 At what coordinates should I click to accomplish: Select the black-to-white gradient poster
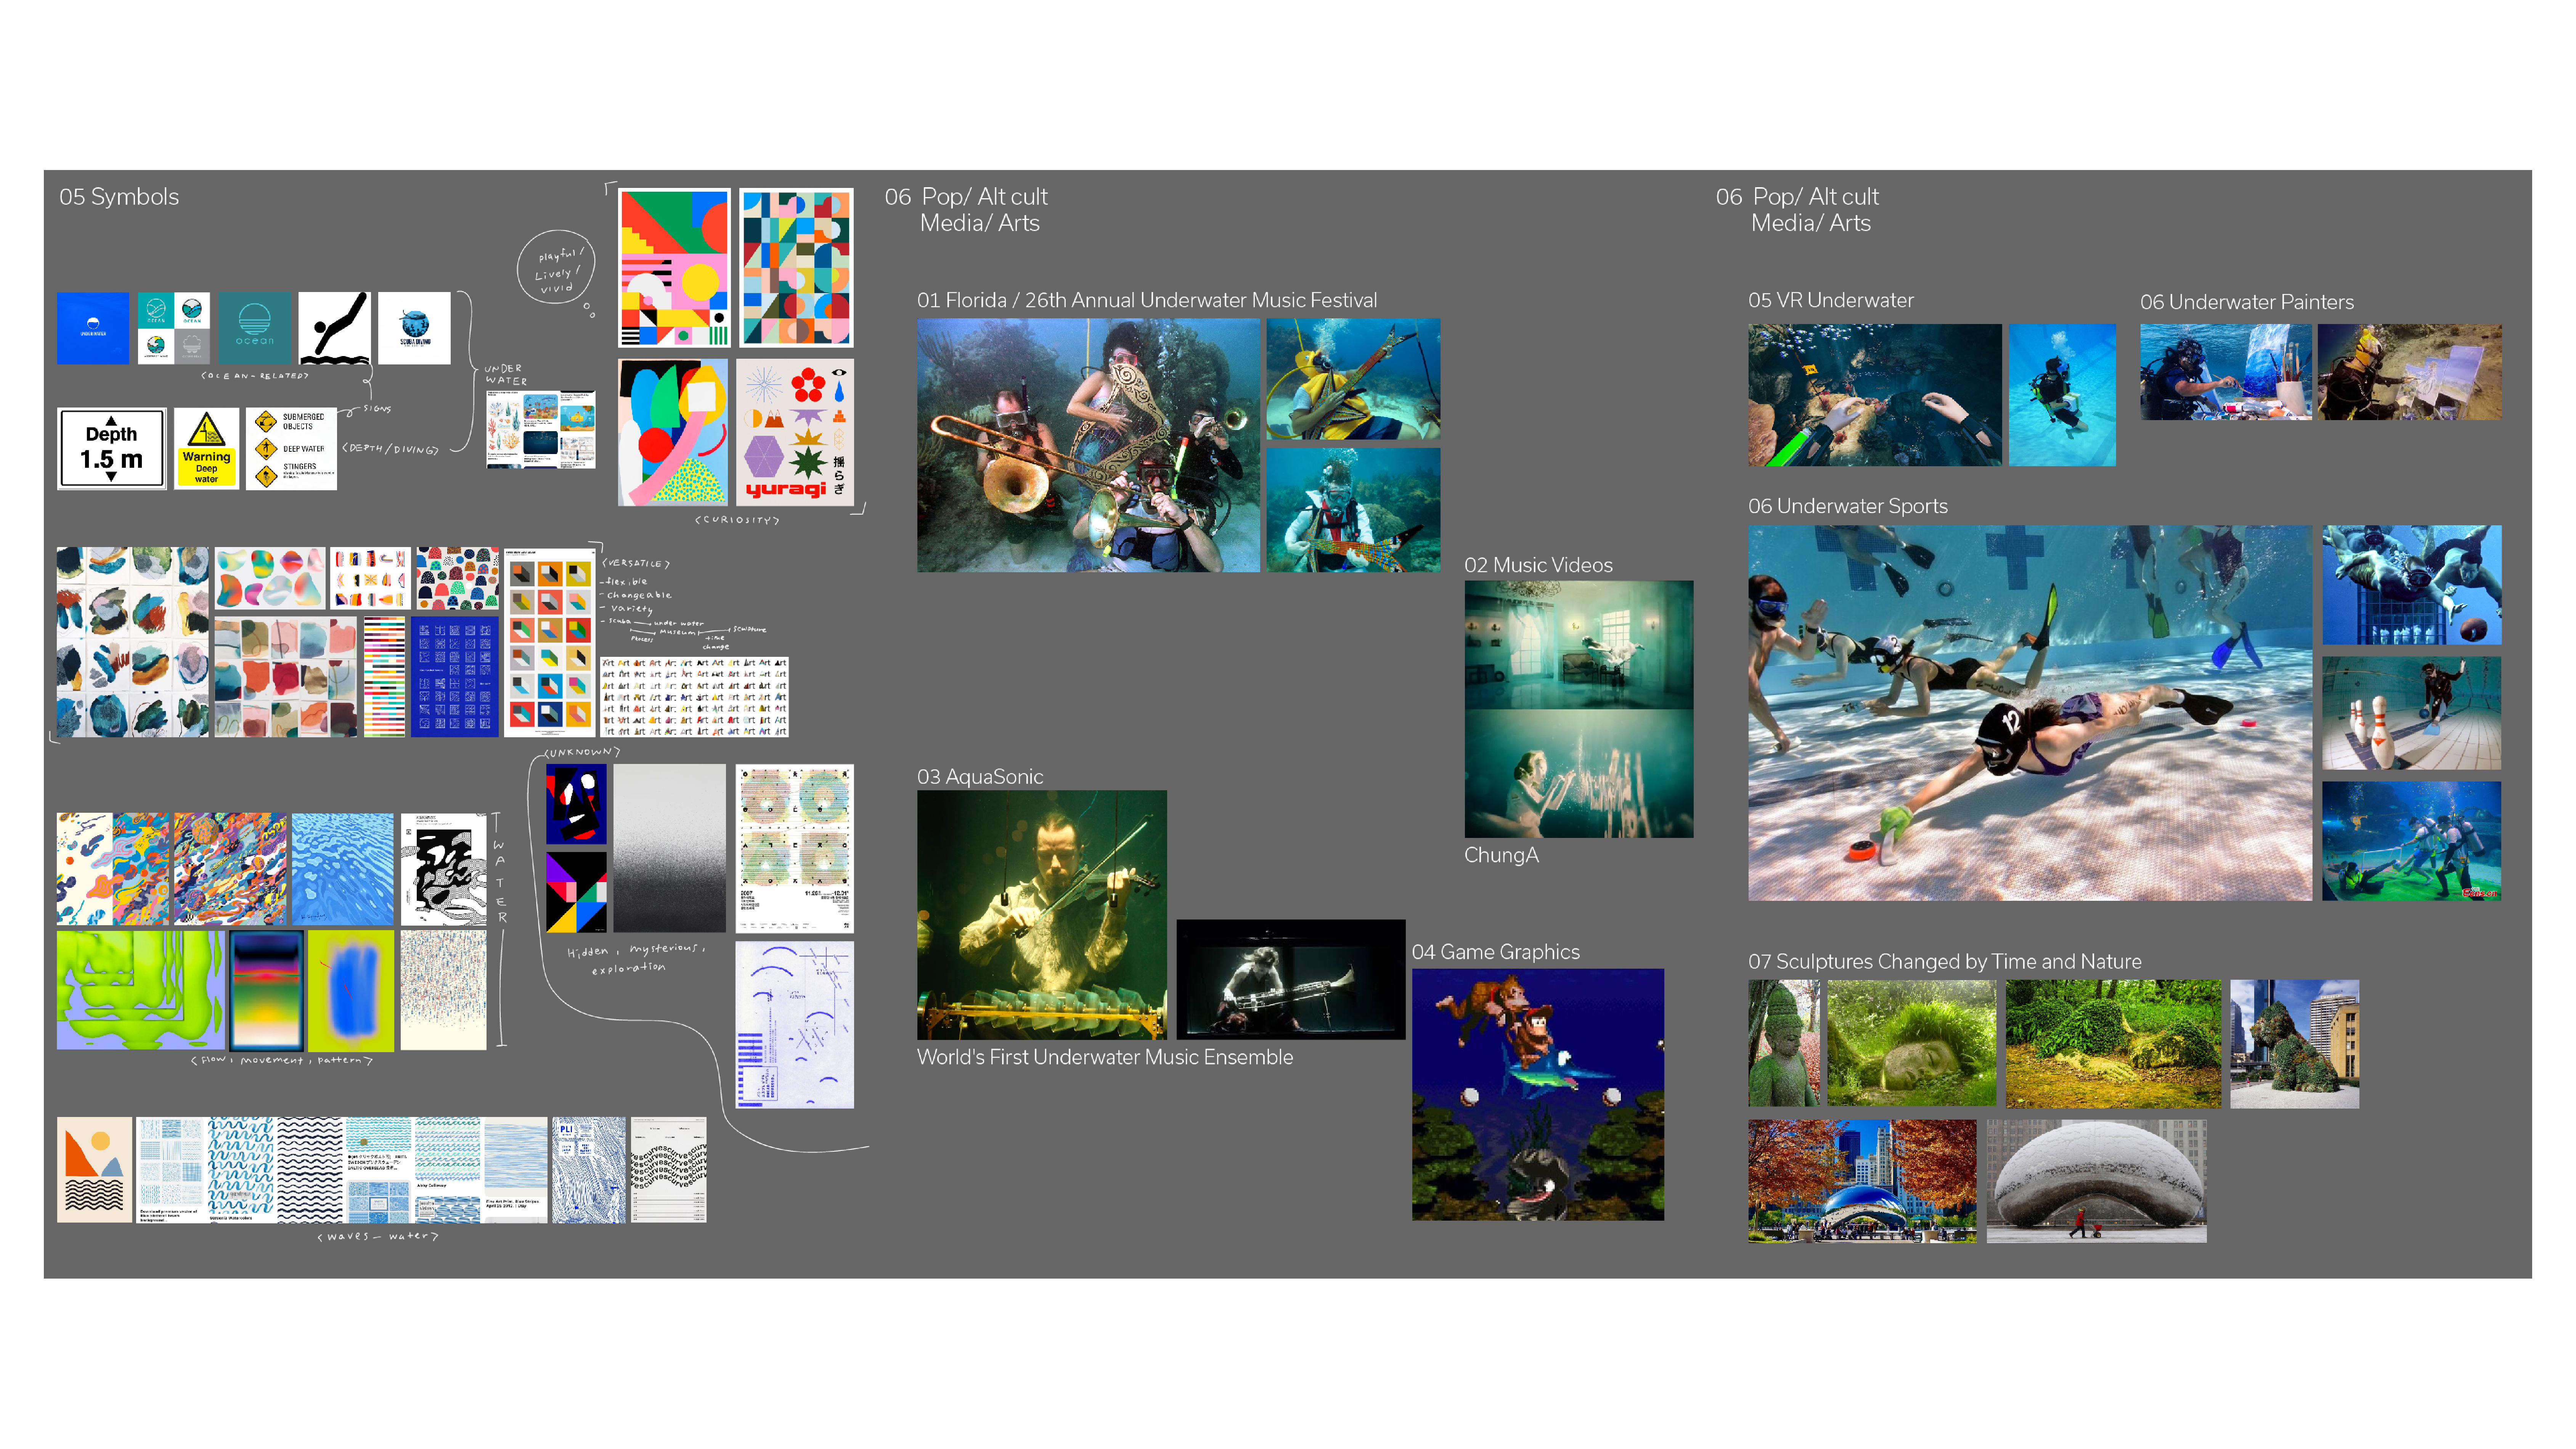(669, 848)
